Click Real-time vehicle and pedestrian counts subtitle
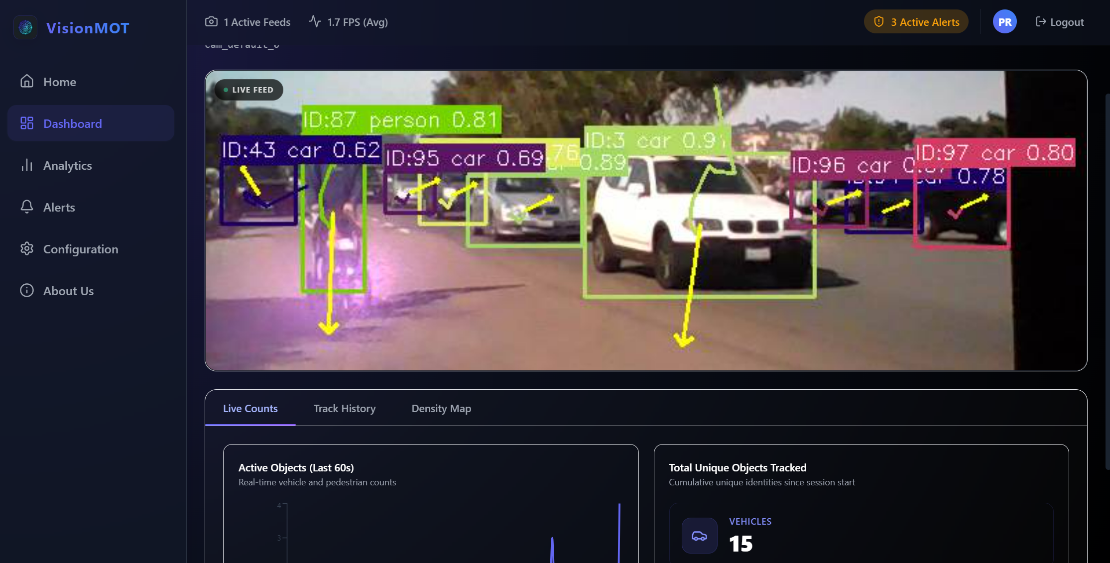The width and height of the screenshot is (1110, 563). coord(317,482)
